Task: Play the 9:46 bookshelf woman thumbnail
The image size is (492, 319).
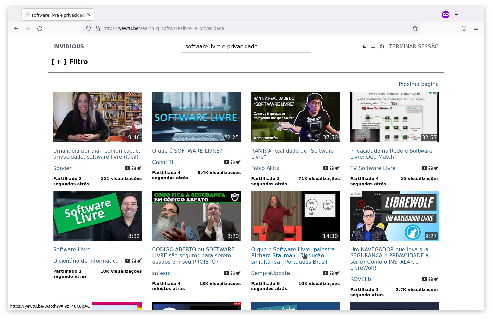Action: pyautogui.click(x=97, y=117)
